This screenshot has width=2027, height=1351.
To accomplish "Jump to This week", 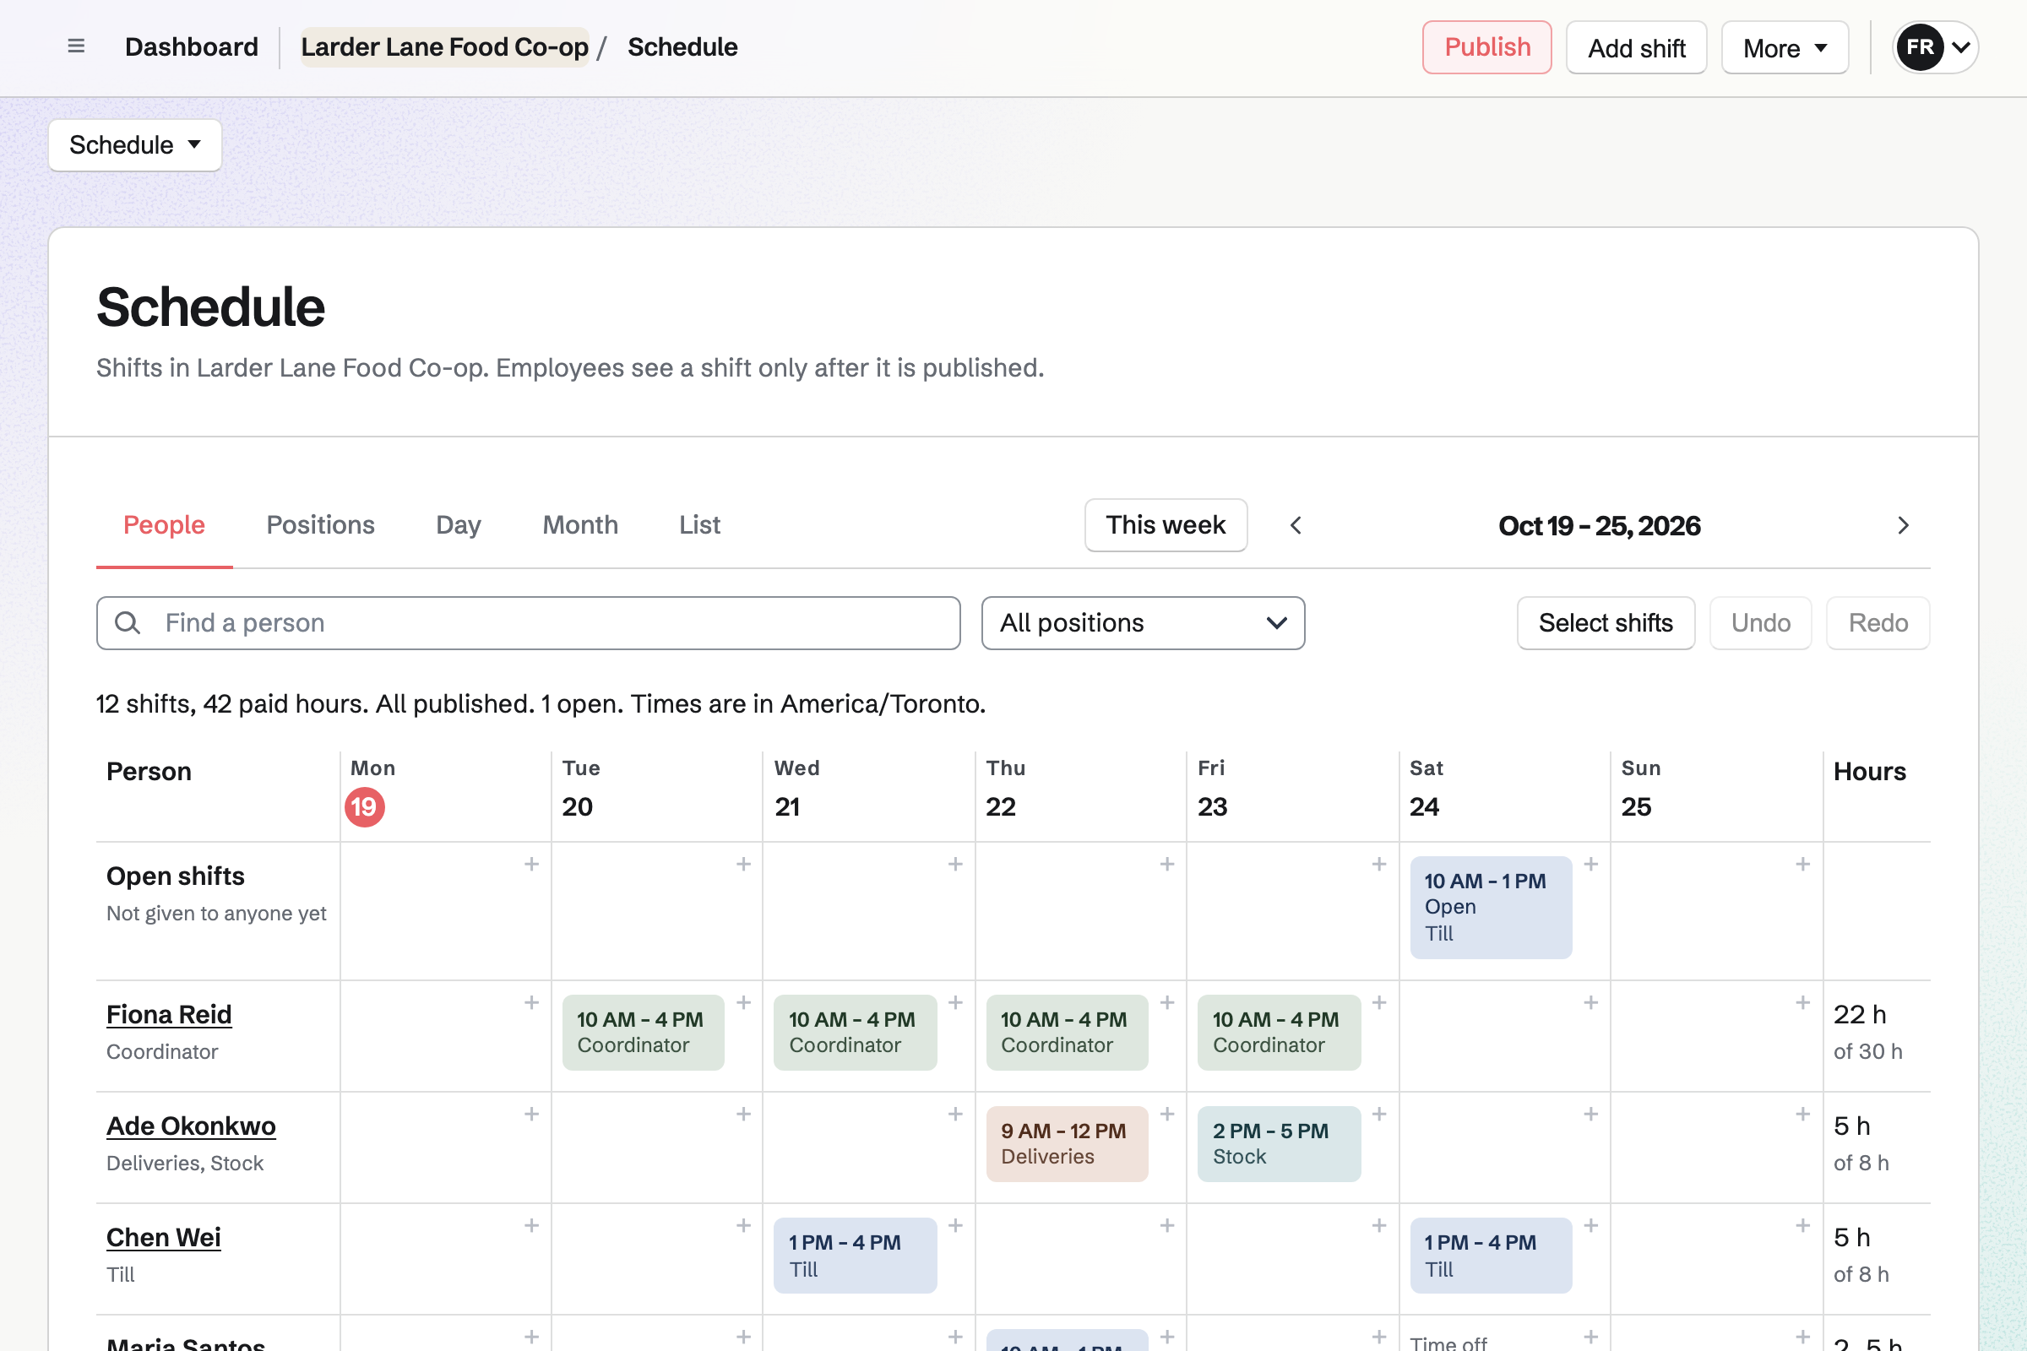I will pos(1166,524).
